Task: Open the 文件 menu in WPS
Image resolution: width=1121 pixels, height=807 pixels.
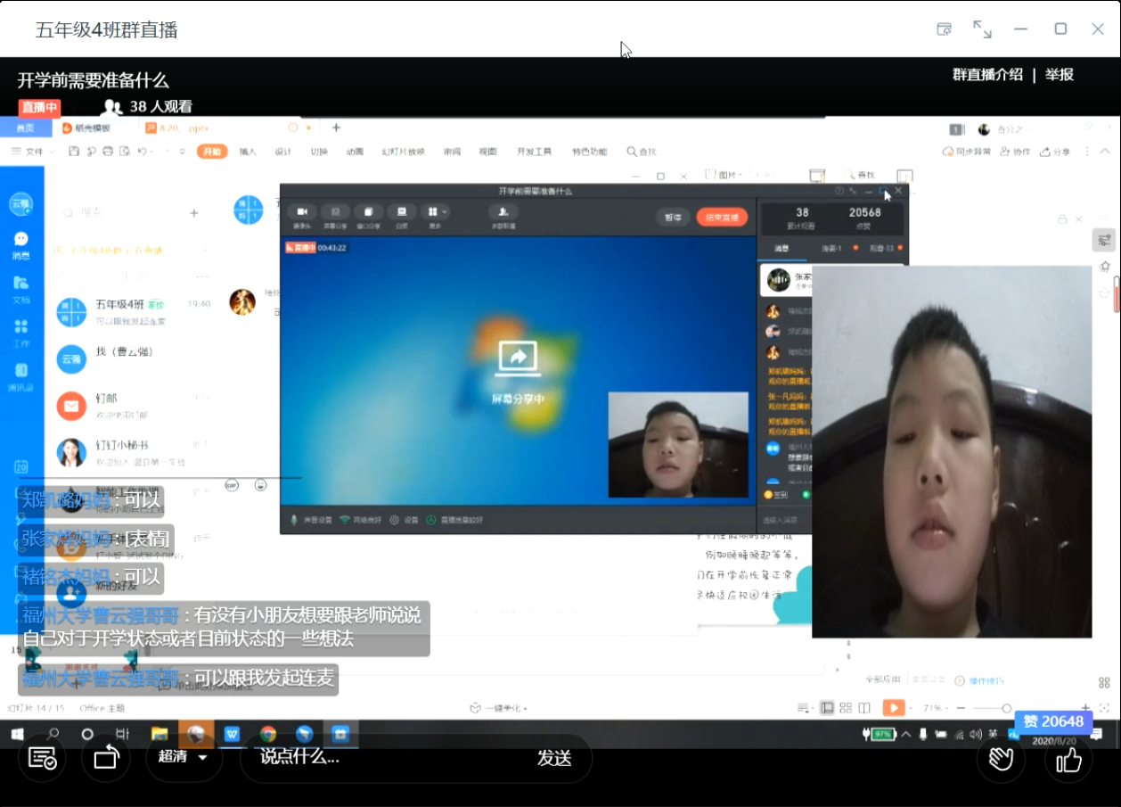Action: 29,152
